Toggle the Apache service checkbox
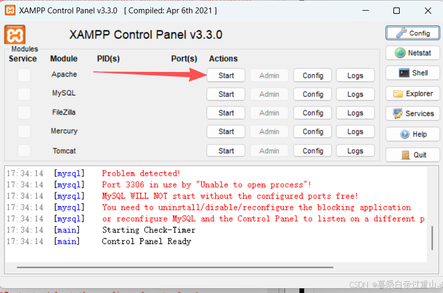Screen dimensions: 443x293 (24, 75)
